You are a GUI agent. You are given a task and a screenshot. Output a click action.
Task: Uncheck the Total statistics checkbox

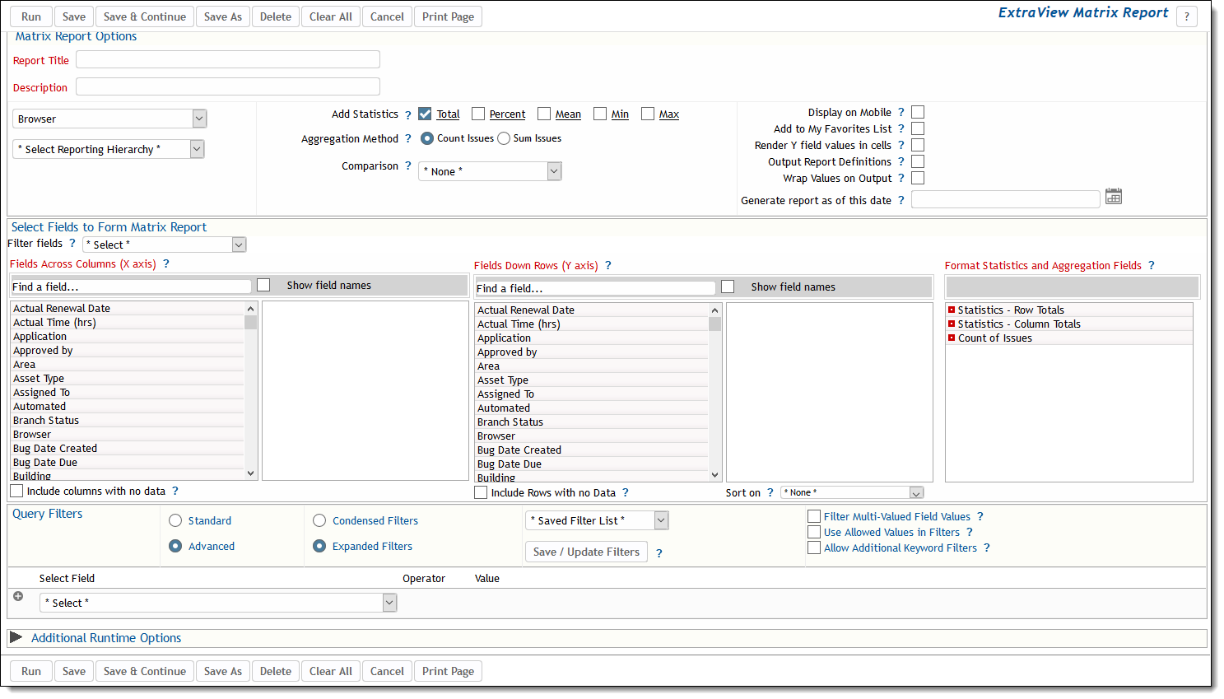click(x=425, y=114)
